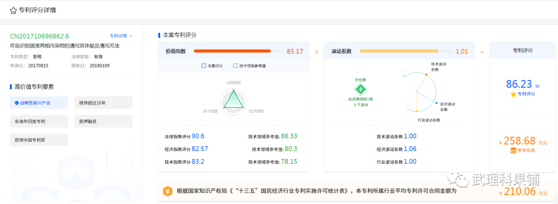Image resolution: width=558 pixels, height=204 pixels.
Task: Click the checkmark icon in 战略性新兴产业
Action: tap(17, 103)
